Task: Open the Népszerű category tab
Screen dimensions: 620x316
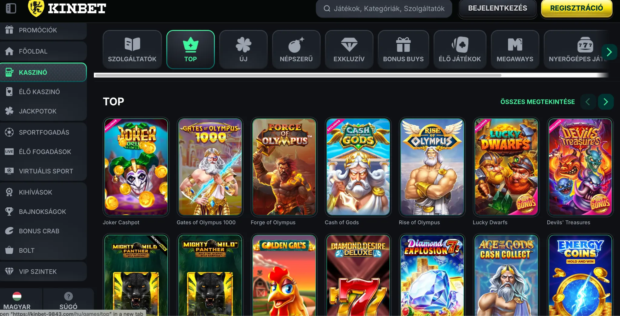Action: click(296, 50)
